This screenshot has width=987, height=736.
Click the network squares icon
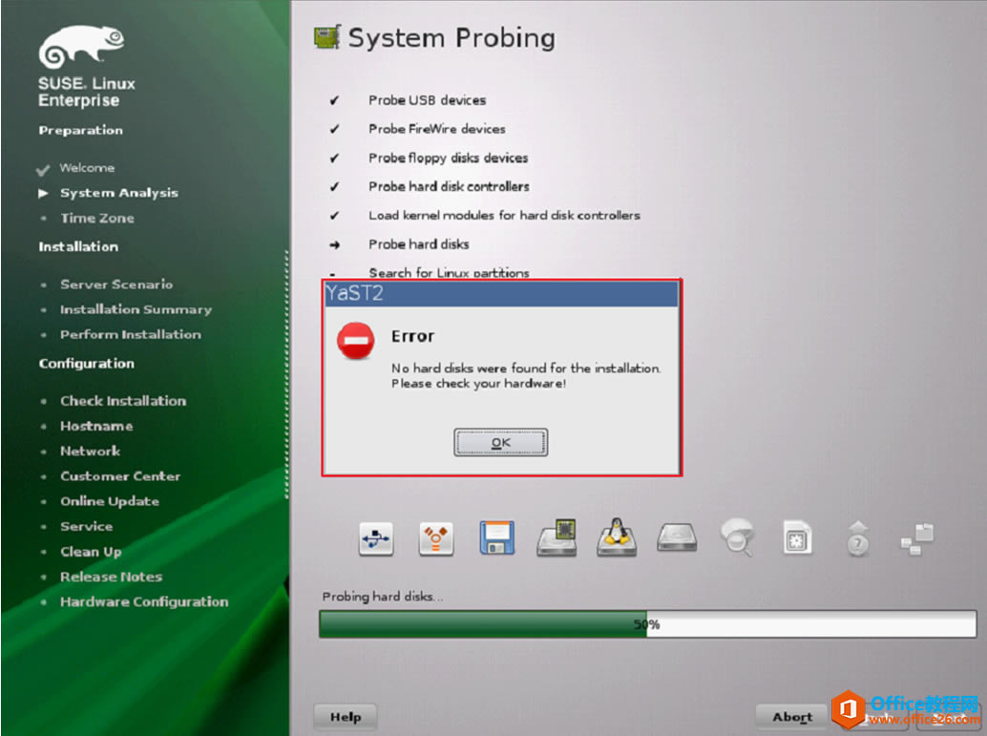[x=917, y=539]
